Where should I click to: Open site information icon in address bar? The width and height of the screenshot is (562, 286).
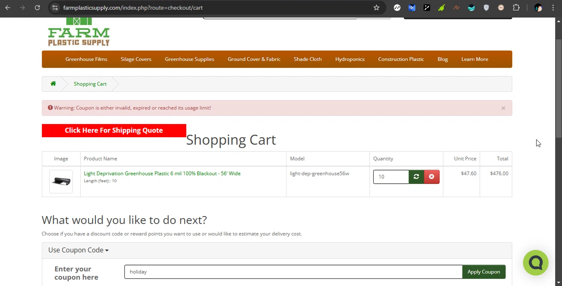(x=55, y=7)
